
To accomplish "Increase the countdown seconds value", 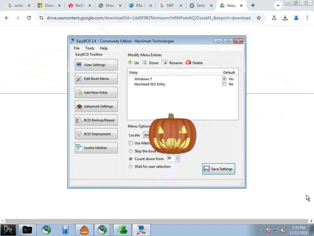I will point(178,157).
